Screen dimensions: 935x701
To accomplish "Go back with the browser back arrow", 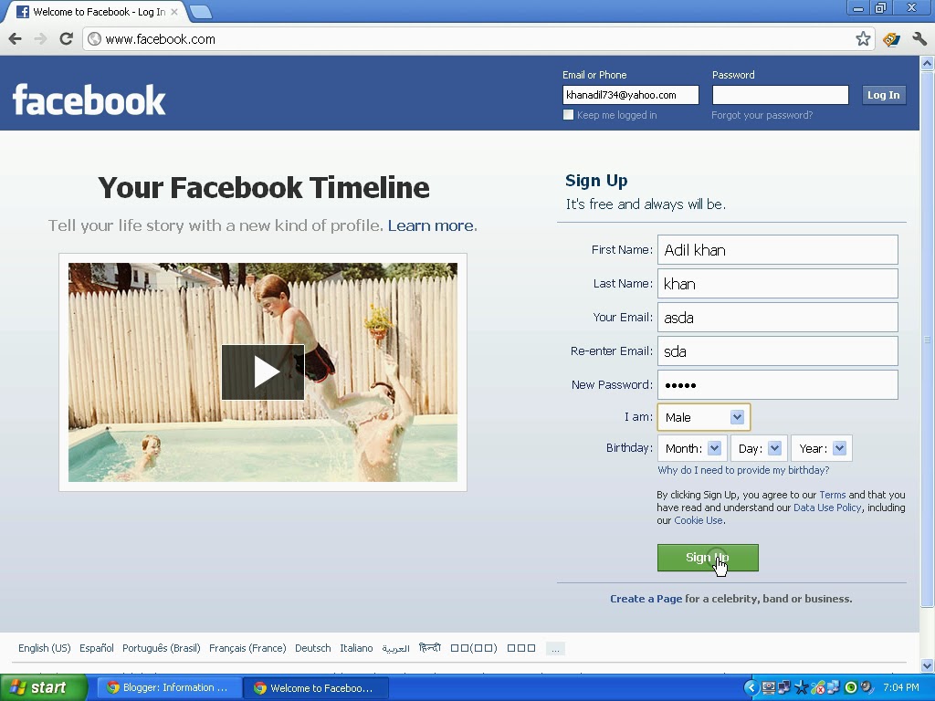I will tap(16, 39).
